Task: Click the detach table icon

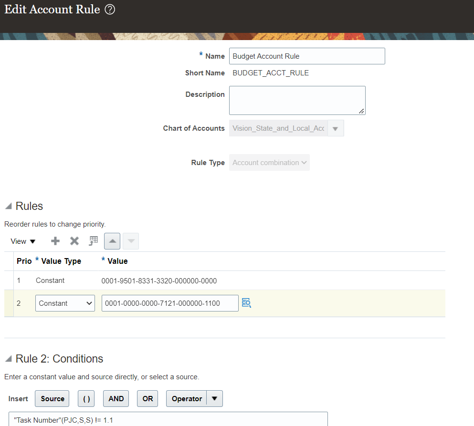Action: pos(94,241)
